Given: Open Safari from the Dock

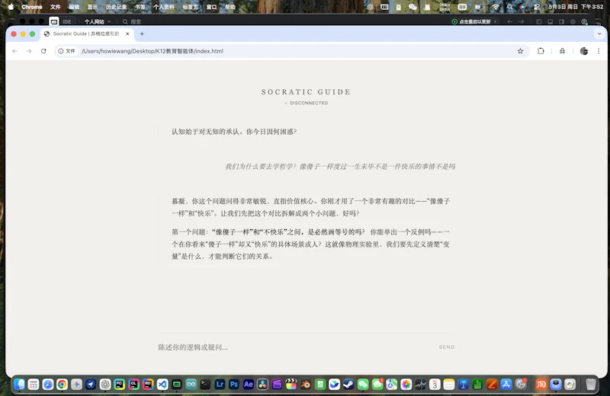Looking at the screenshot, I should [x=48, y=385].
